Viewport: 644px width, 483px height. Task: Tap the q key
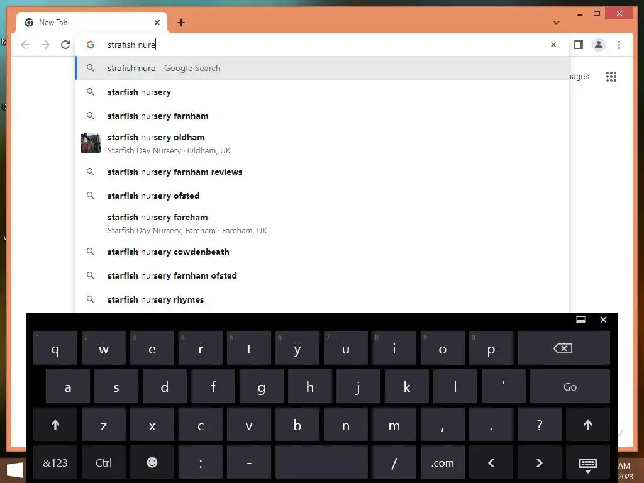pos(55,348)
